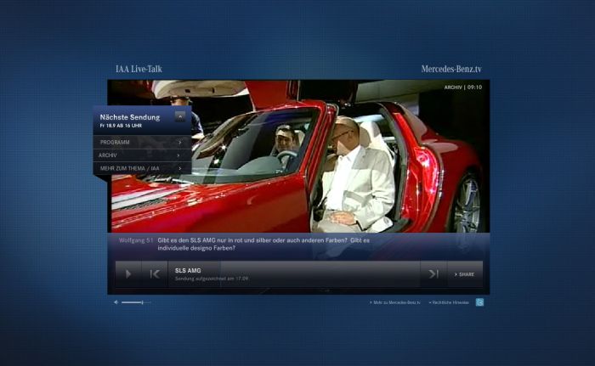595x366 pixels.
Task: Skip to the next clip
Action: pyautogui.click(x=433, y=273)
